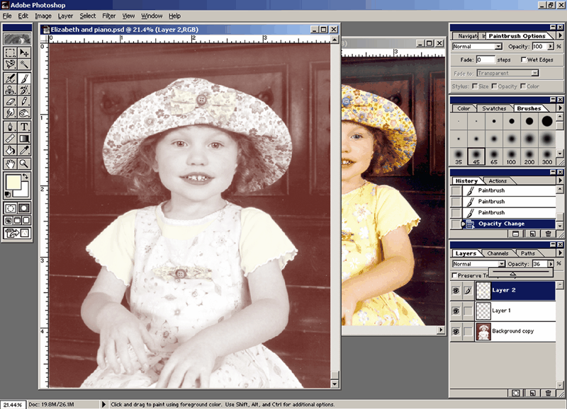Image resolution: width=567 pixels, height=409 pixels.
Task: Open the Paintbrush Options mode dropdown
Action: (498, 47)
